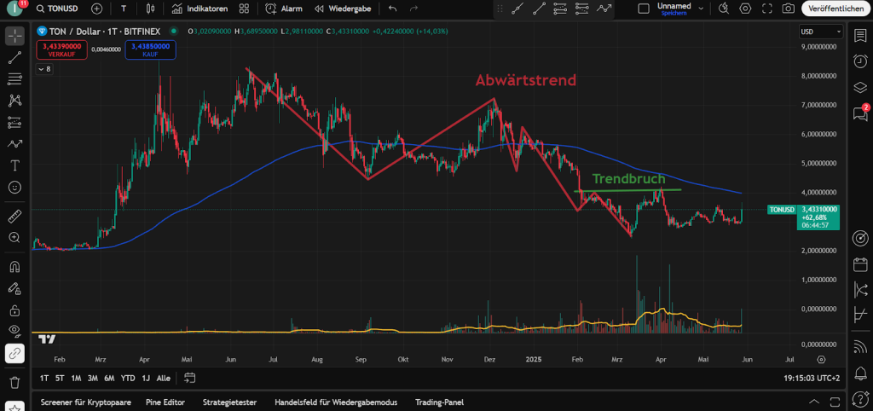Screen dimensions: 873x411
Task: Undo the last chart action
Action: click(392, 9)
